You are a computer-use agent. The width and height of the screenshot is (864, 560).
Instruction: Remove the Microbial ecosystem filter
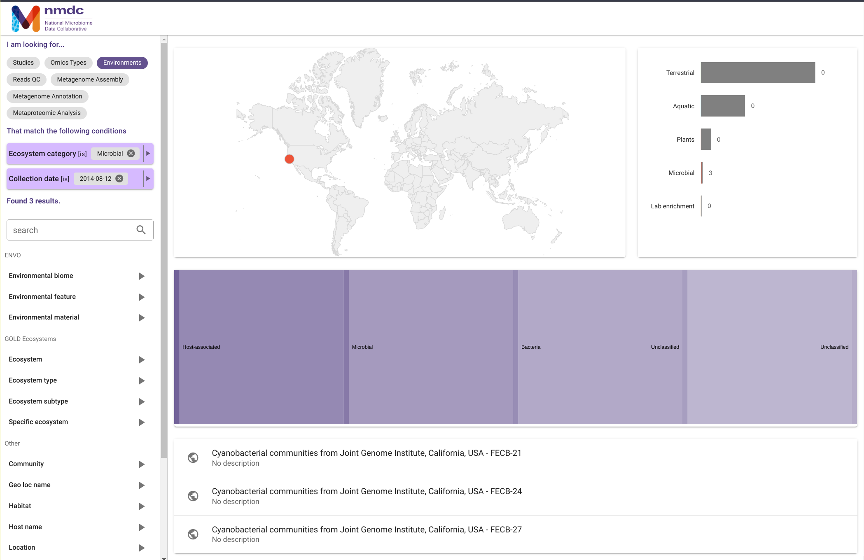click(131, 153)
